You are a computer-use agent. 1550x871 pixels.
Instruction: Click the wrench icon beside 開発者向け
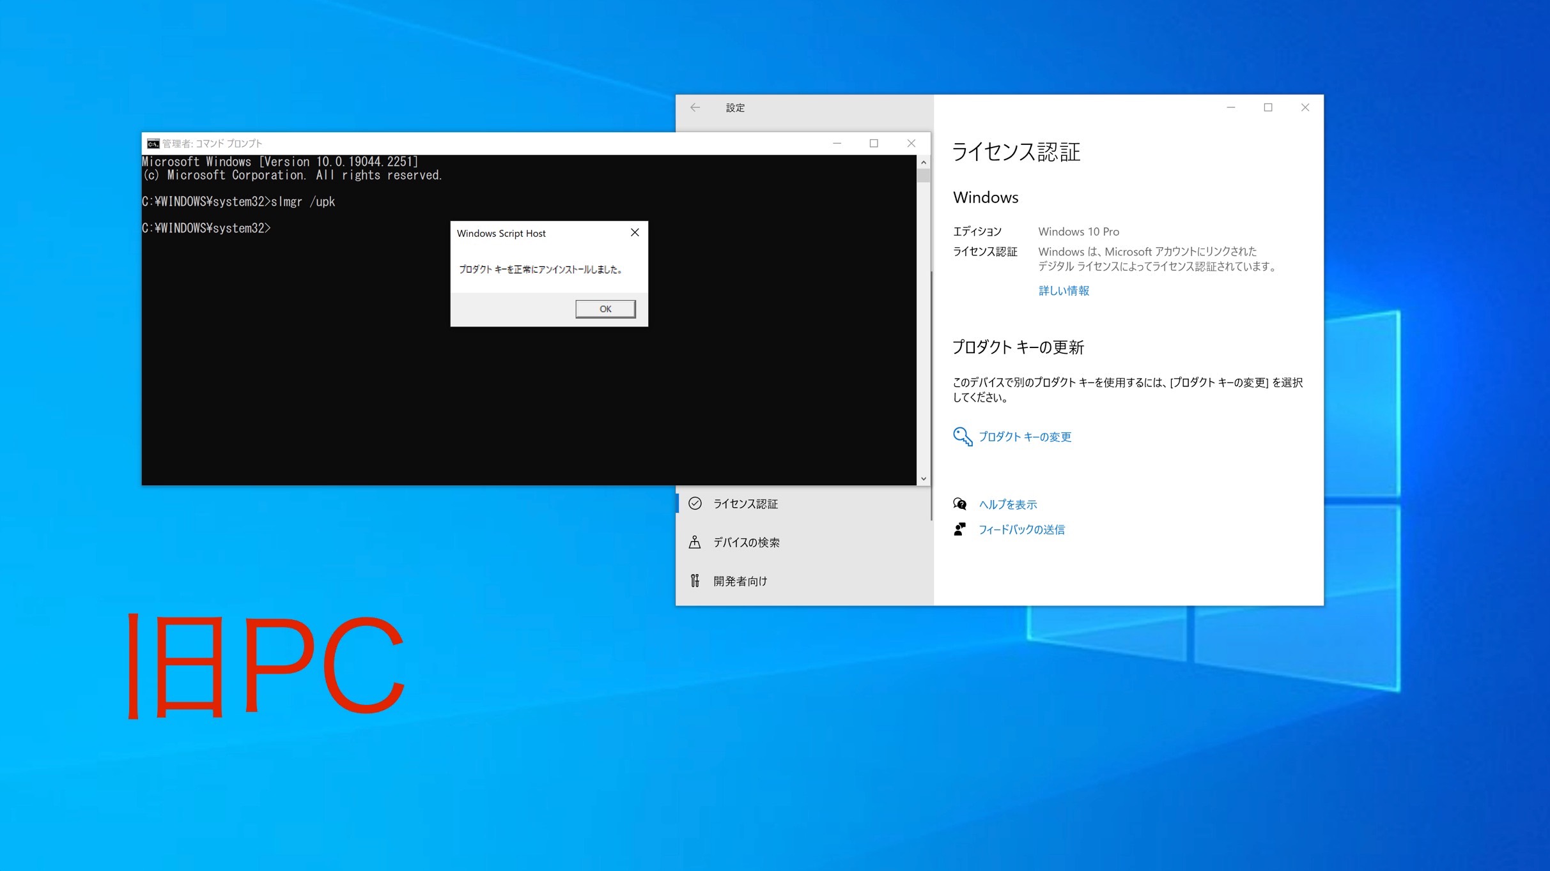tap(695, 580)
